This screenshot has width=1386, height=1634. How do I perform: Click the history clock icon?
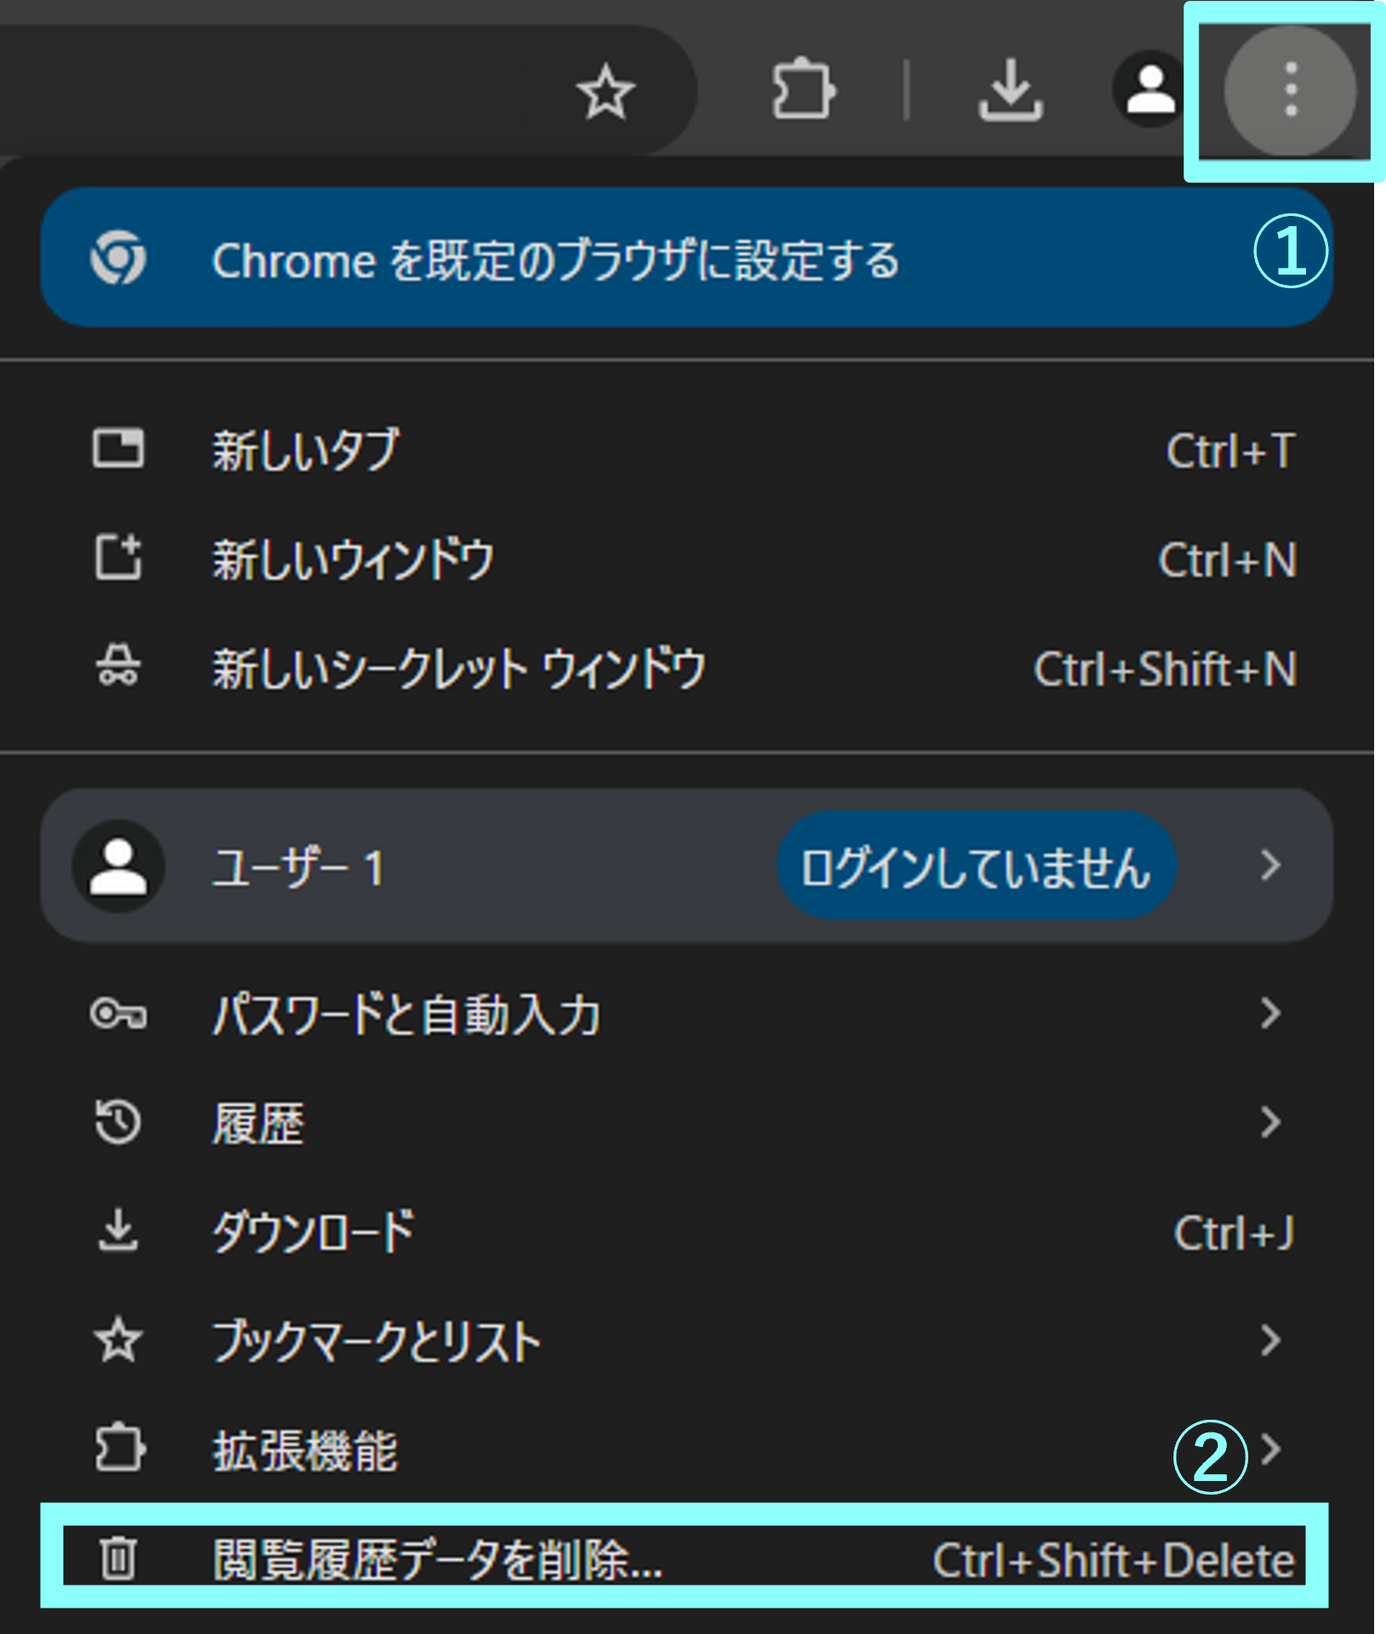coord(118,1122)
